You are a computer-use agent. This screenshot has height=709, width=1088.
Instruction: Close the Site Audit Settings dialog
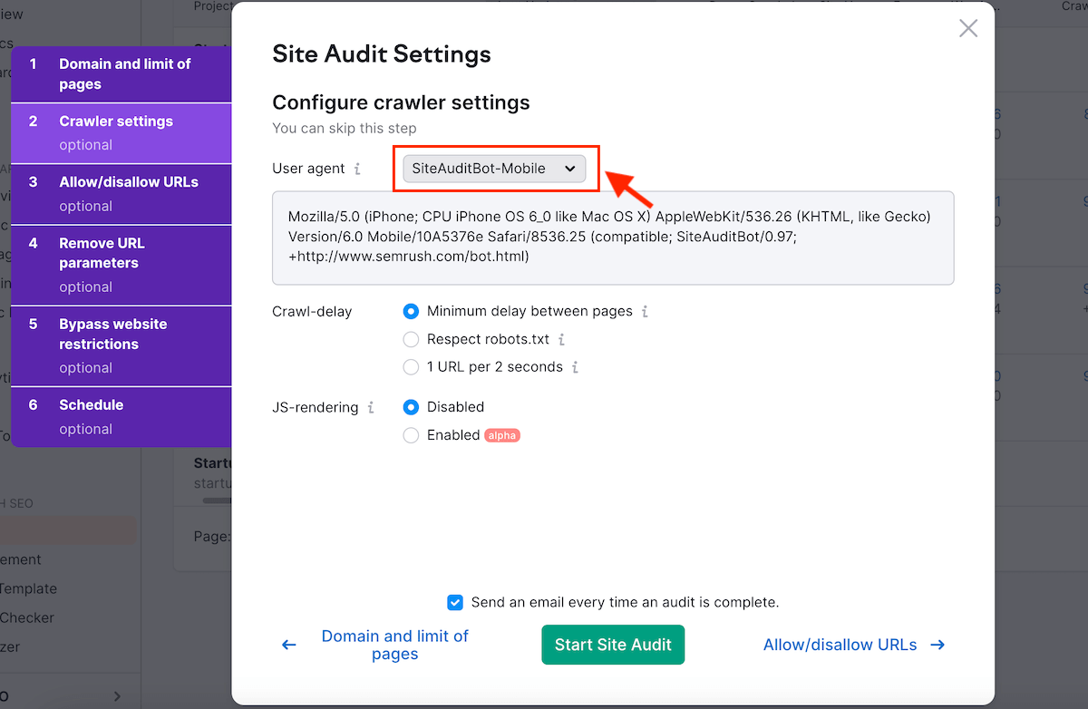968,29
